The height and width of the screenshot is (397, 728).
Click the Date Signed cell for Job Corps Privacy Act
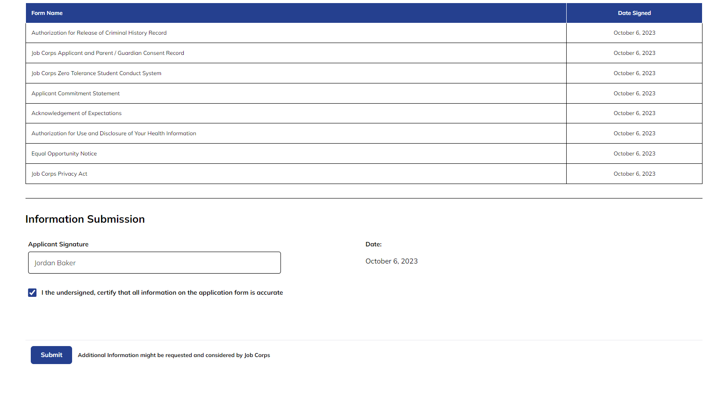(634, 173)
